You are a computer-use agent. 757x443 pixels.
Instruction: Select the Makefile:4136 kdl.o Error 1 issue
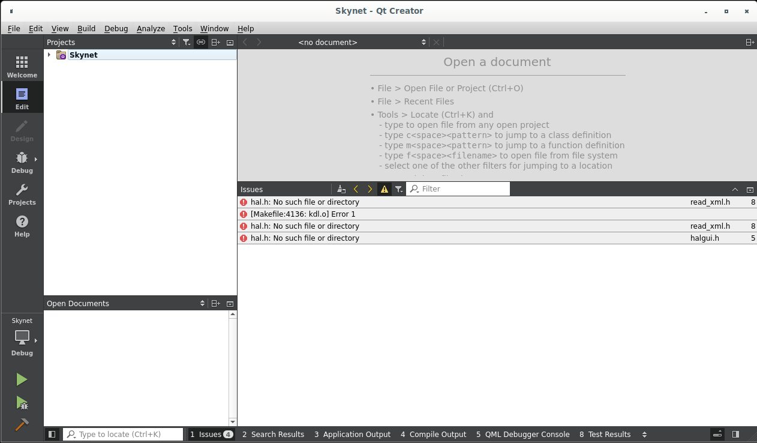497,214
